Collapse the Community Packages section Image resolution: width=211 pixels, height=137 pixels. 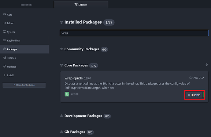[82, 49]
